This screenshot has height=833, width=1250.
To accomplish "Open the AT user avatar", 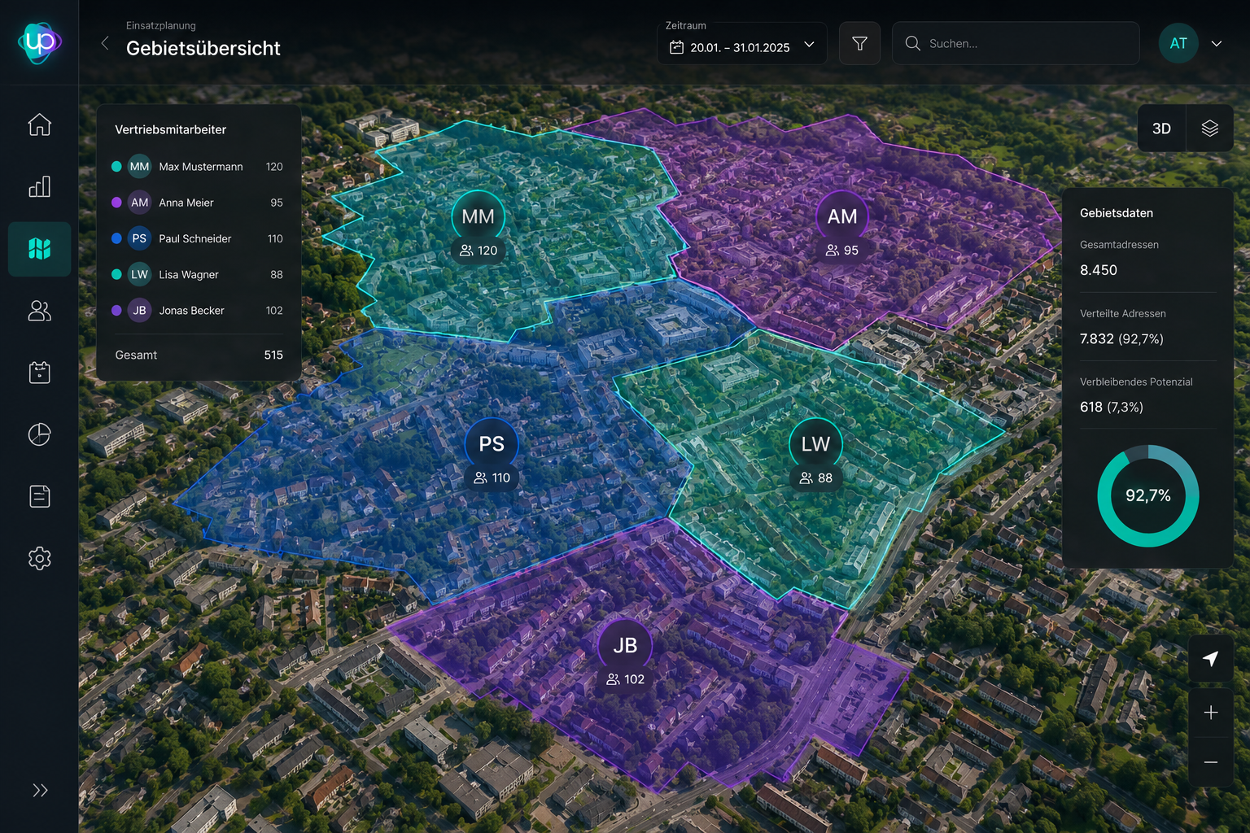I will pyautogui.click(x=1178, y=43).
